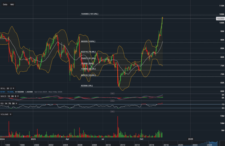
Task: Click the Jul date axis label
Action: [103, 139]
